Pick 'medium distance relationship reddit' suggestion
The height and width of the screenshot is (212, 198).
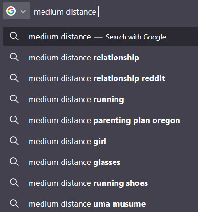click(100, 78)
